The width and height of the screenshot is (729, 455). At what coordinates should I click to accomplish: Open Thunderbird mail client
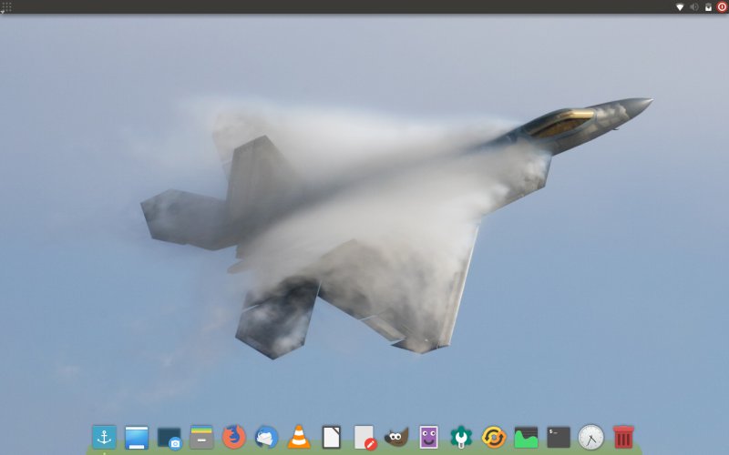(266, 437)
